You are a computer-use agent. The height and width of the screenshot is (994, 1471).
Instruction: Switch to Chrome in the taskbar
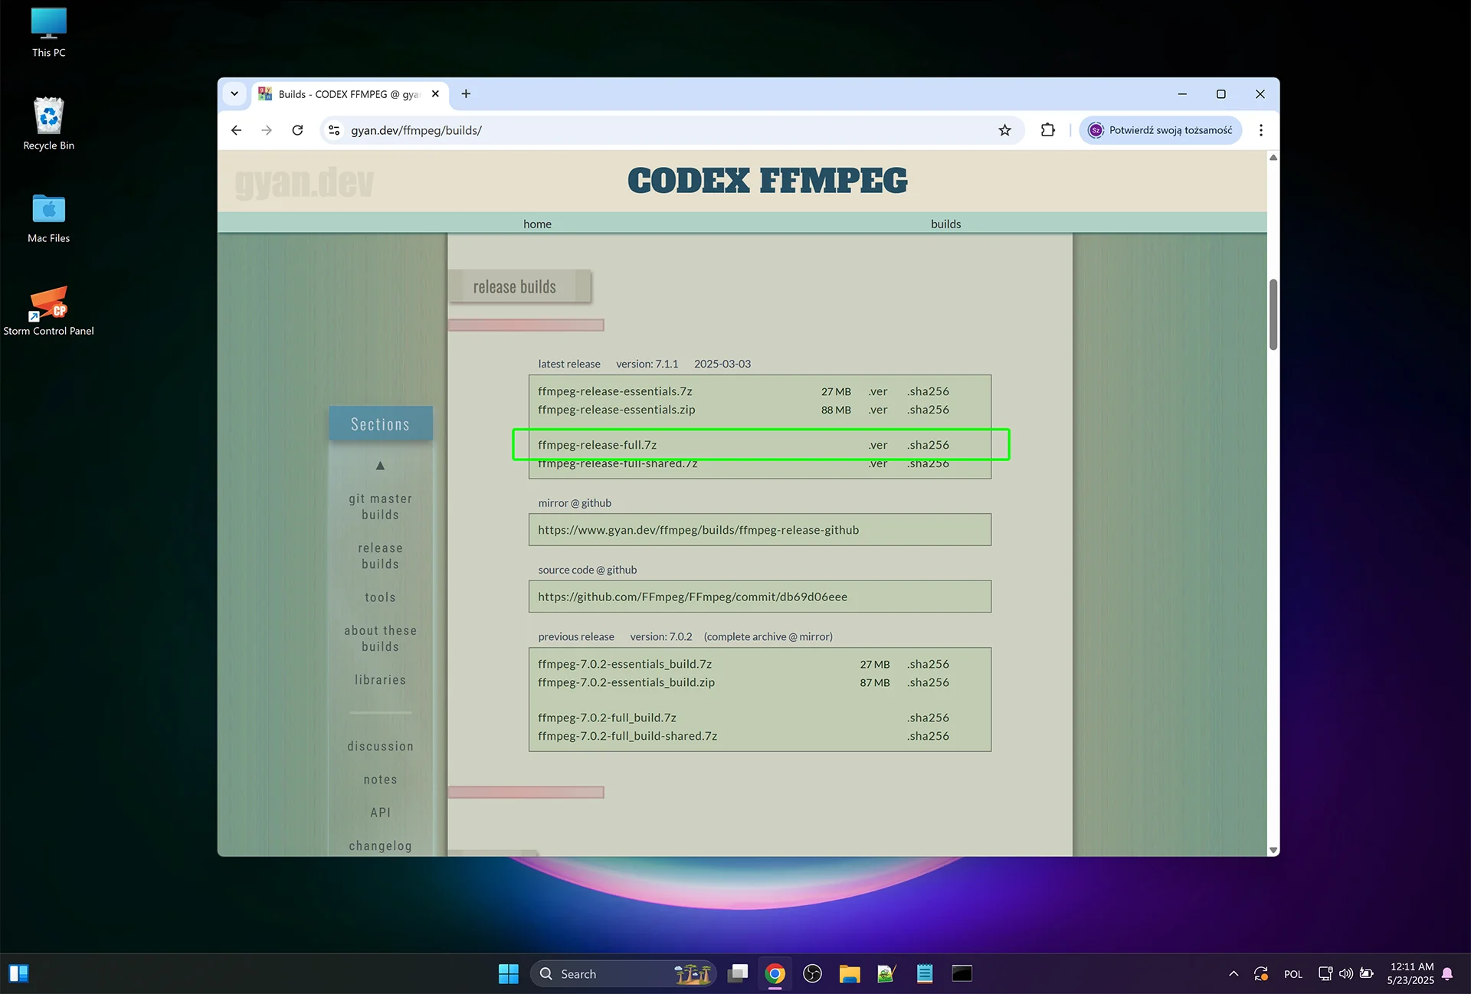[x=775, y=973]
